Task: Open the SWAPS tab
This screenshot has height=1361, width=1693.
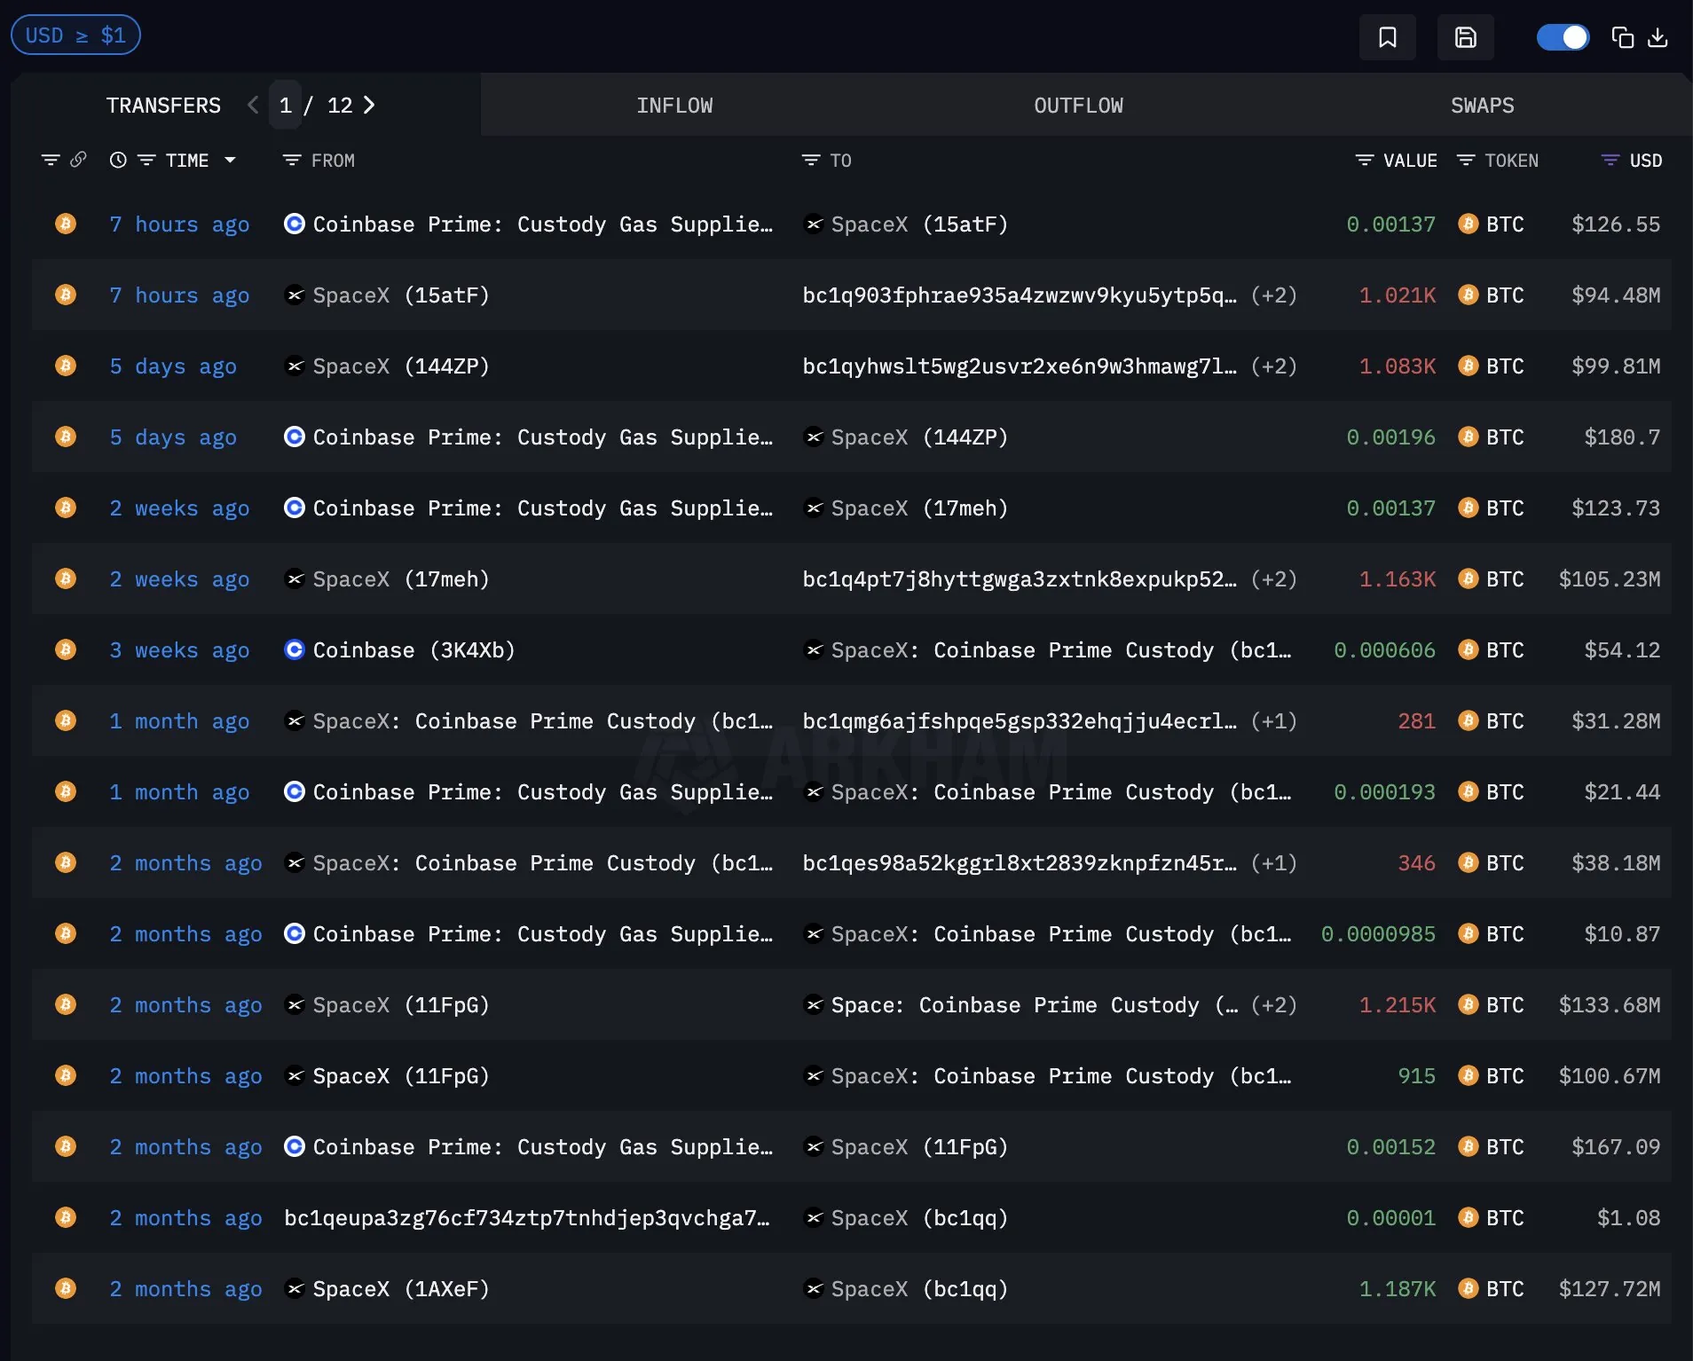Action: [x=1482, y=106]
